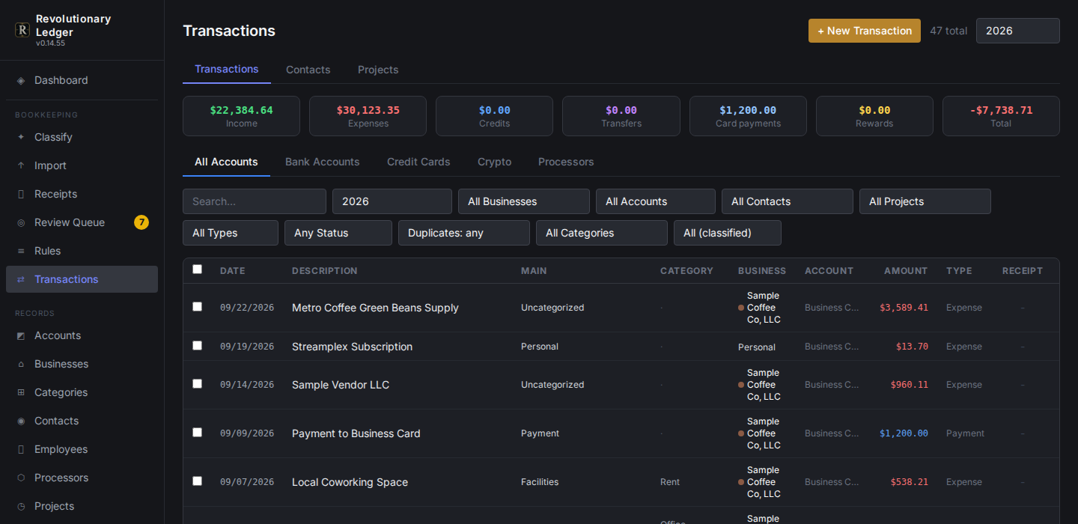Screen dimensions: 1078x524
Task: Open the Rules page link
Action: (82, 251)
